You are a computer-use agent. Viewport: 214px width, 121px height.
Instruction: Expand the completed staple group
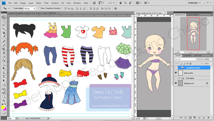[179, 68]
